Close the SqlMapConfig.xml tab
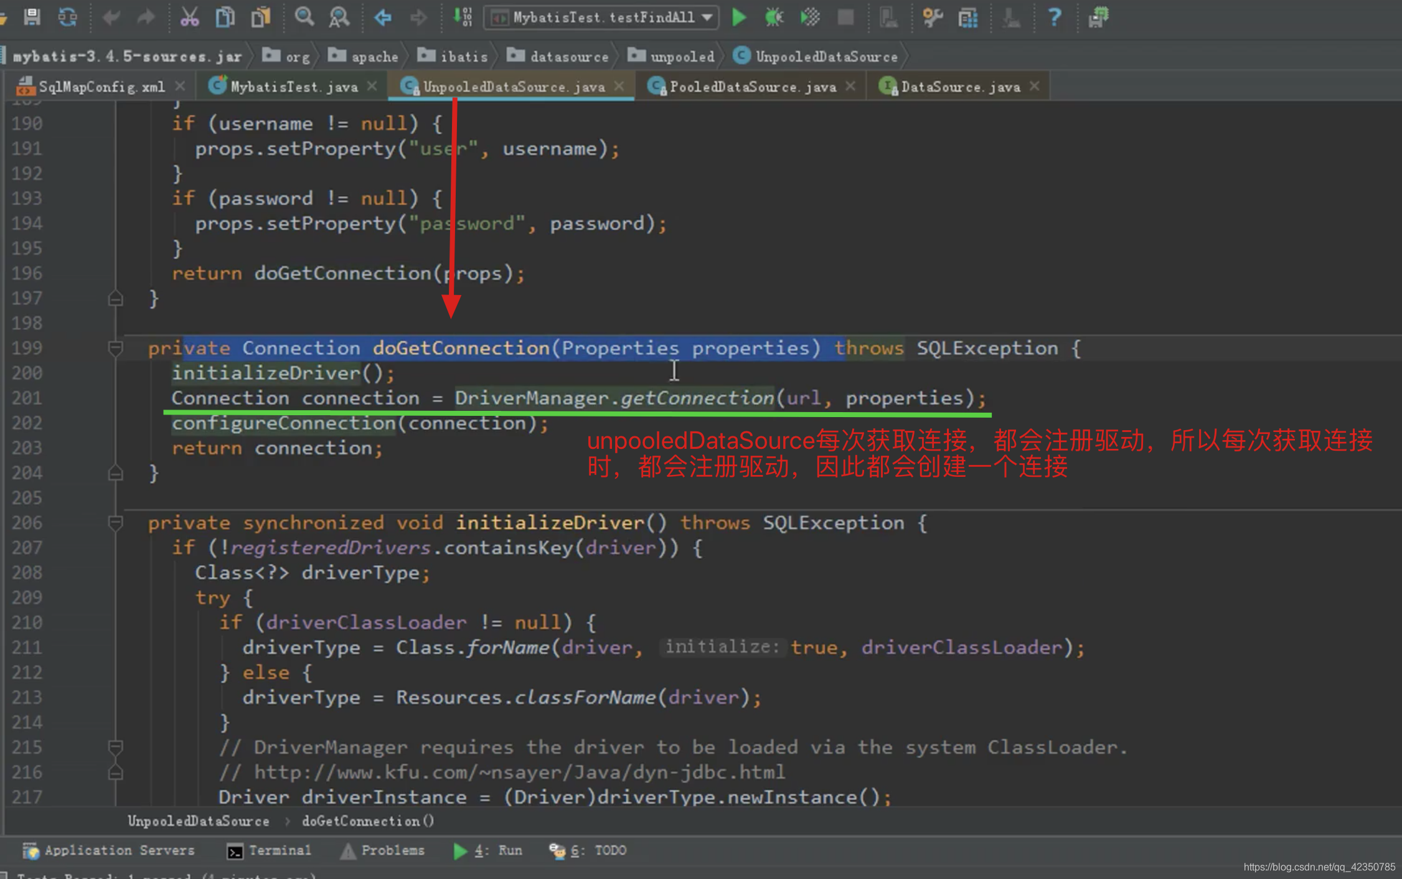 (180, 86)
